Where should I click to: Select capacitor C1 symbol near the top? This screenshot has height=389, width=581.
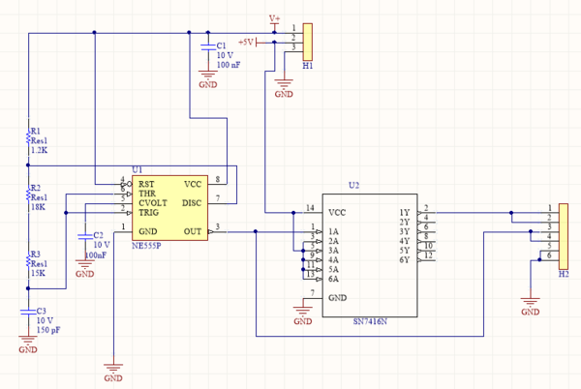[x=206, y=47]
